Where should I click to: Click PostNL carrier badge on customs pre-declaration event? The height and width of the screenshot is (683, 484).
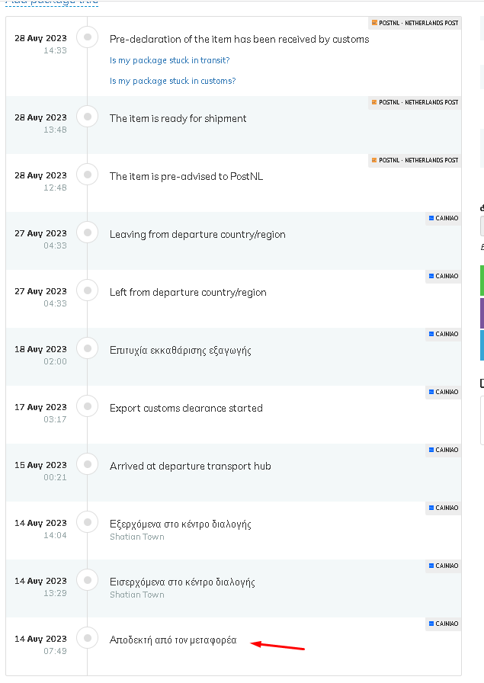415,23
